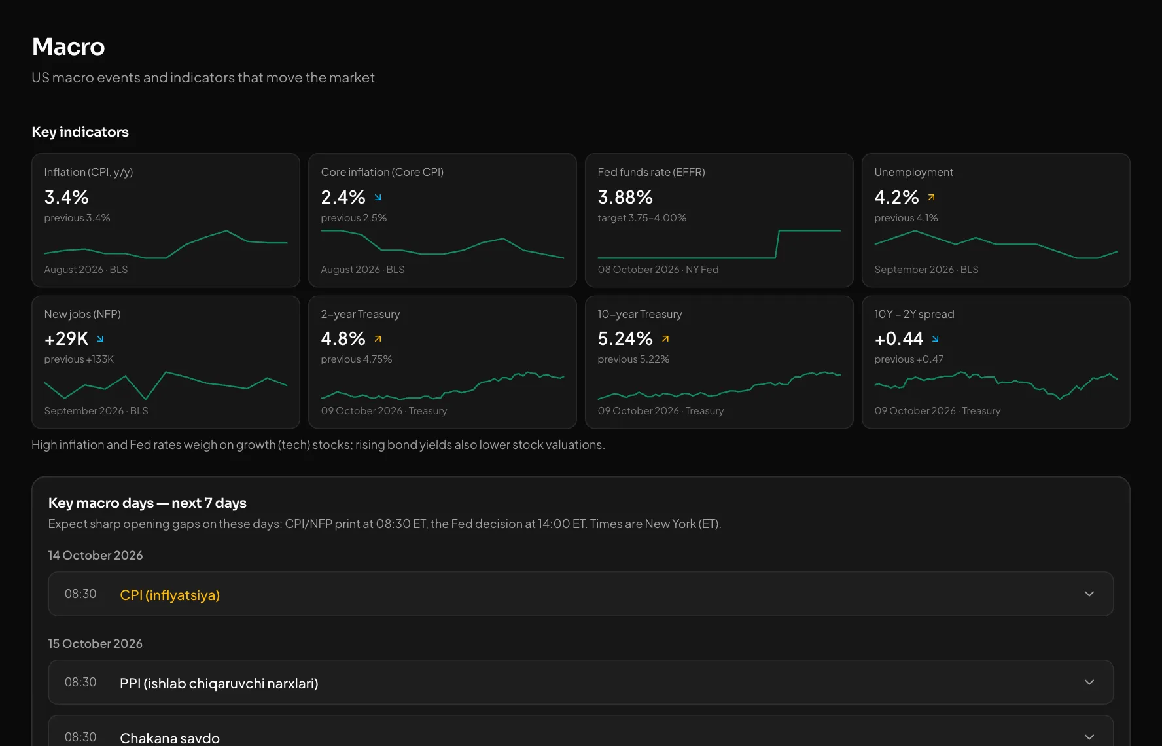Open the Inflation (CPI, y/y) sparkline chart
1162x746 pixels.
tap(166, 245)
